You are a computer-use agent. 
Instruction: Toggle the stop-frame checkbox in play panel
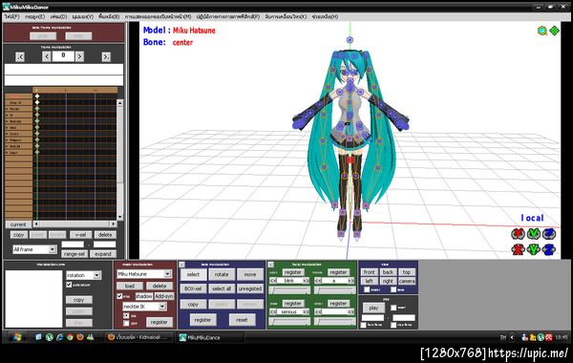[393, 325]
